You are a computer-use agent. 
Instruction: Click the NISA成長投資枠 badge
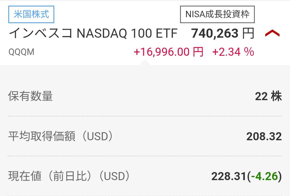[x=217, y=14]
